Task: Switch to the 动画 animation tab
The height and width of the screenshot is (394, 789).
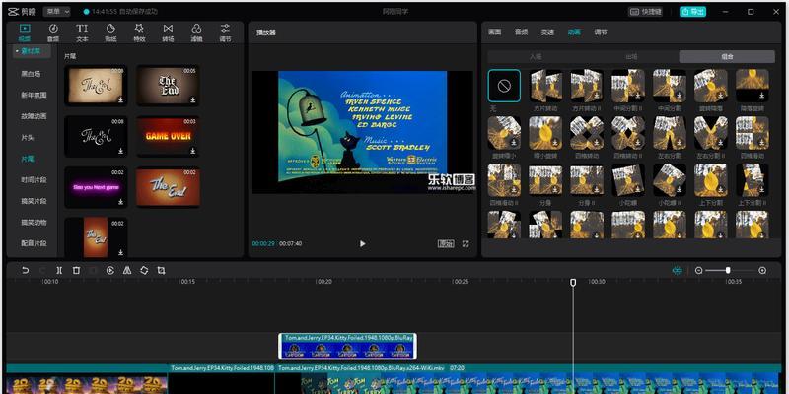Action: 574,33
